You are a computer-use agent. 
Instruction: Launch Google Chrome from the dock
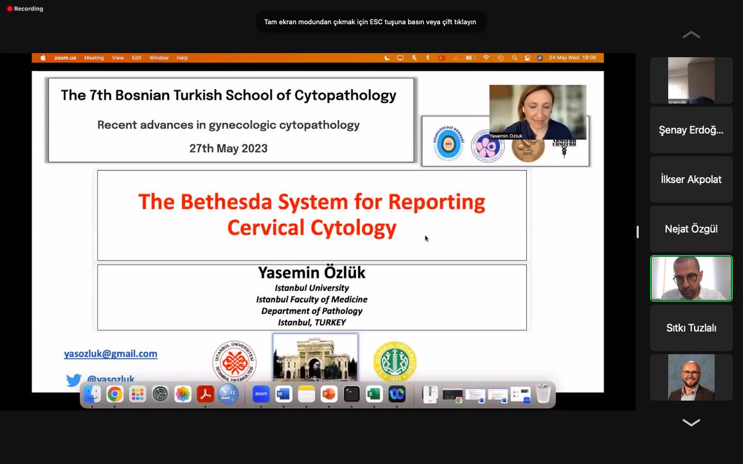(115, 394)
